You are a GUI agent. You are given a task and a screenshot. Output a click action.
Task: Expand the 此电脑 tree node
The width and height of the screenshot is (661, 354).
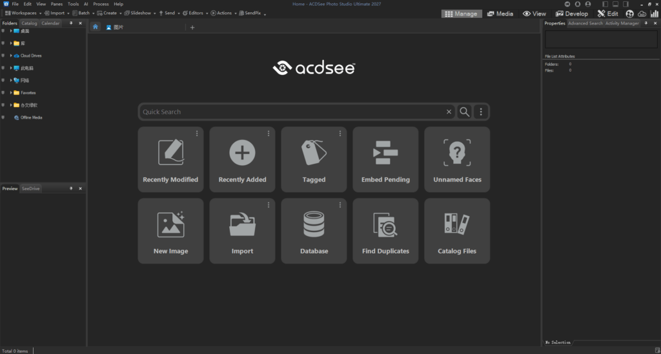point(11,68)
